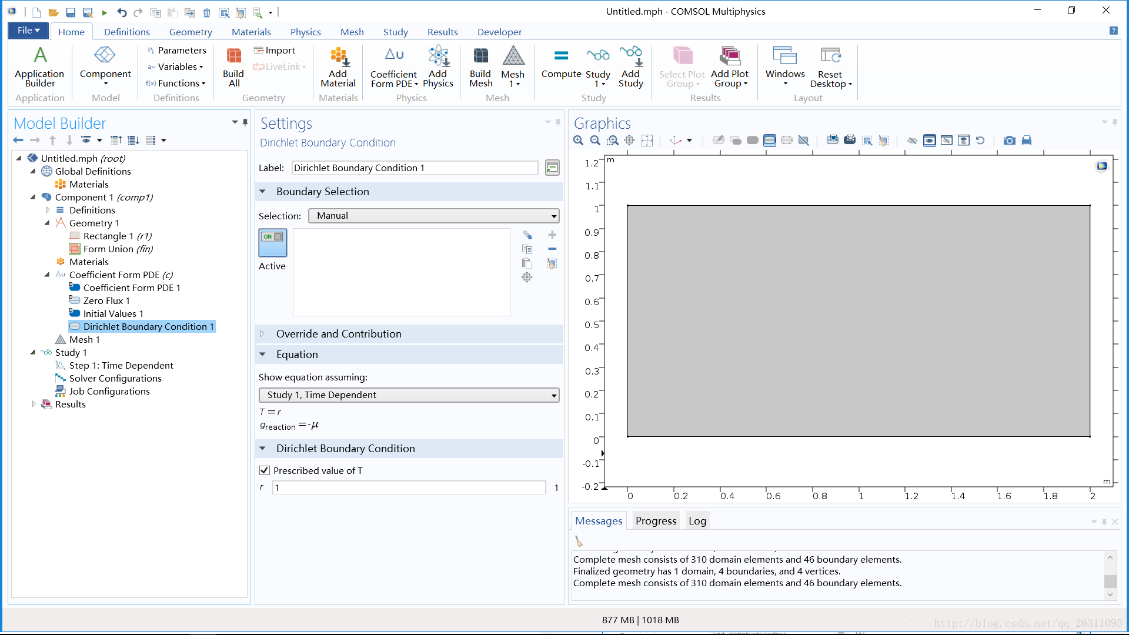Expand Definitions node under Component 1

[48, 210]
